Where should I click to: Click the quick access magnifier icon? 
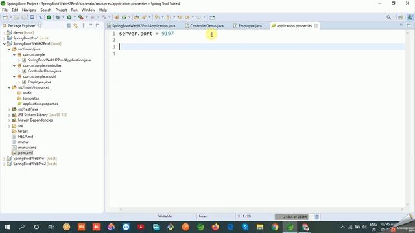tap(389, 17)
